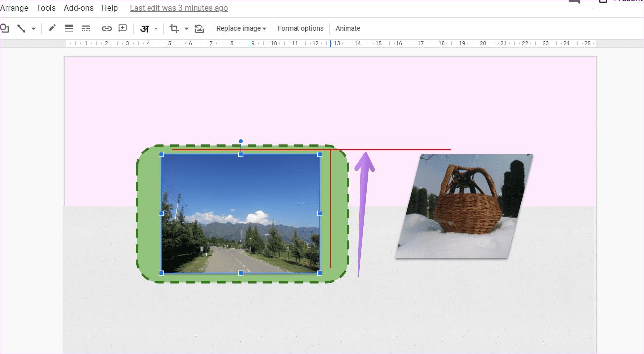Open the border color pencil tool
644x354 pixels.
52,28
